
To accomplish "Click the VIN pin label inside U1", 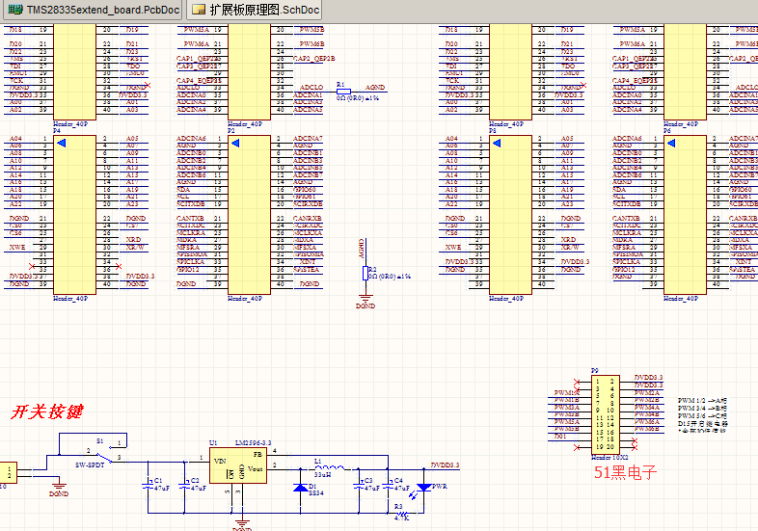I will point(220,461).
